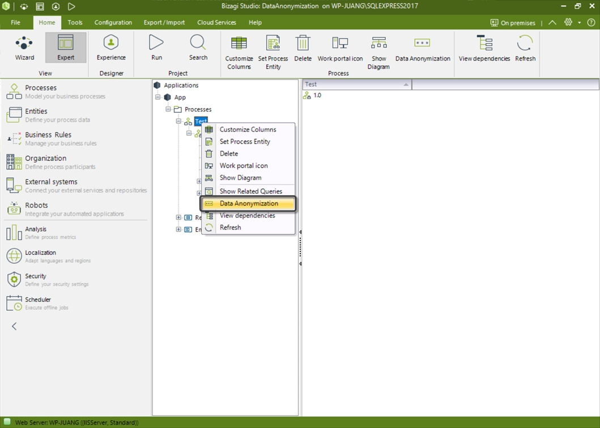Choose Delete in the context menu
This screenshot has width=600, height=428.
248,153
